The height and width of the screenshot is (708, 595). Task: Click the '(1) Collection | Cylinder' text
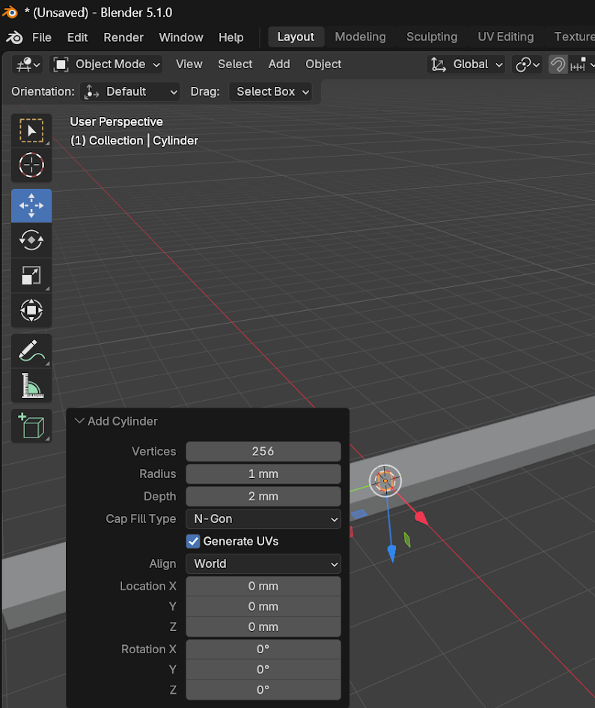point(134,141)
